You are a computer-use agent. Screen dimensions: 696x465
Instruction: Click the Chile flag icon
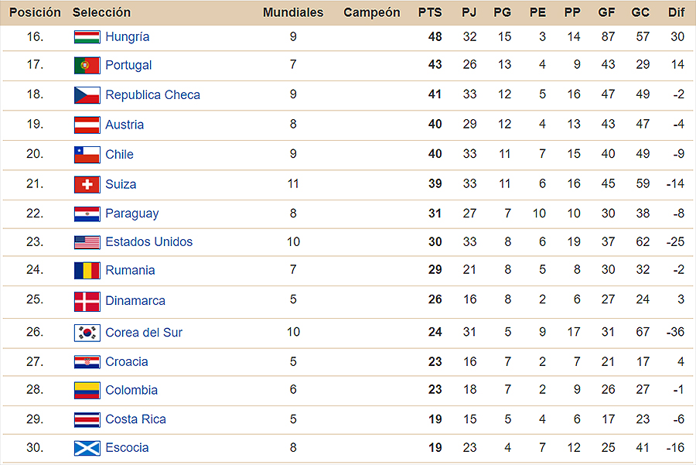tap(87, 155)
